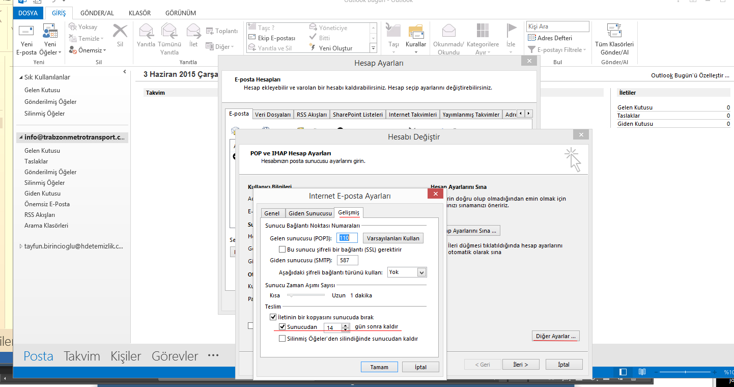The width and height of the screenshot is (734, 387).
Task: Click İptal in Internet E-posta Ayarları
Action: point(420,367)
